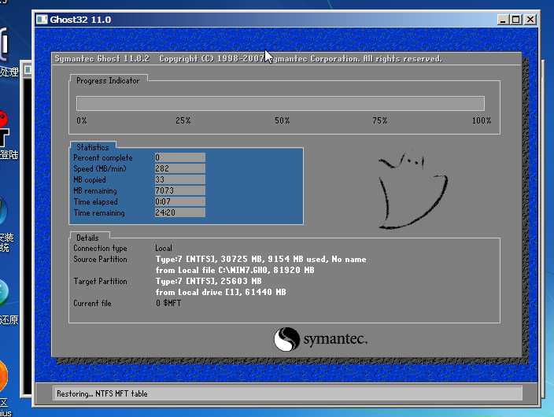Click the 'Speed (MB/min)' label
Viewport: 554px width, 417px height.
click(x=100, y=168)
